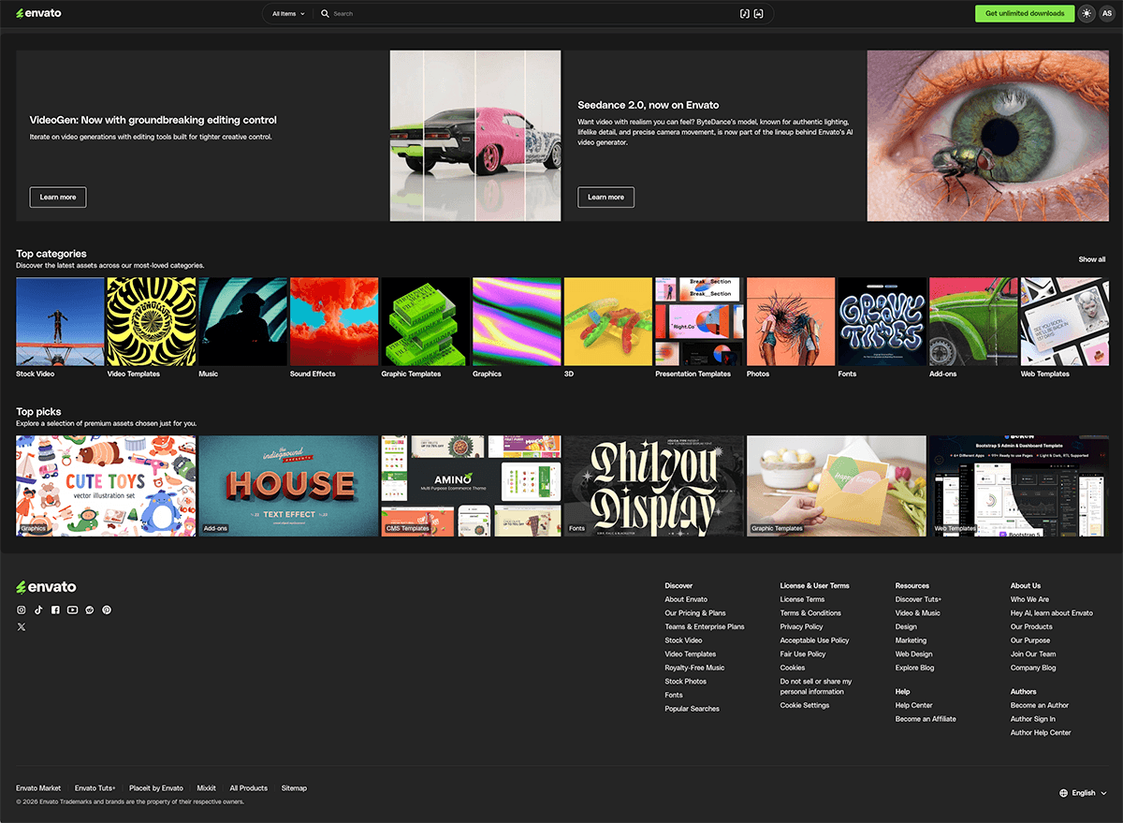Open Envato's YouTube icon in footer
Screen dimensions: 1123x823
[73, 610]
